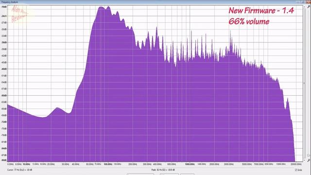Click the zoom-out magnifier below the vertical slider
The height and width of the screenshot is (175, 311).
tap(309, 160)
